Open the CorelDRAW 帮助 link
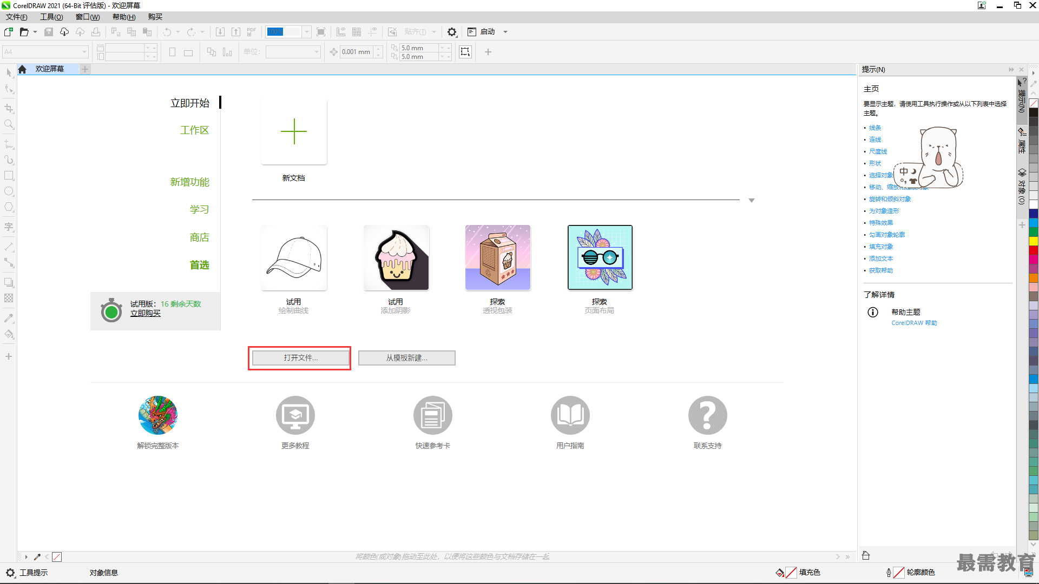The height and width of the screenshot is (584, 1039). tap(914, 323)
